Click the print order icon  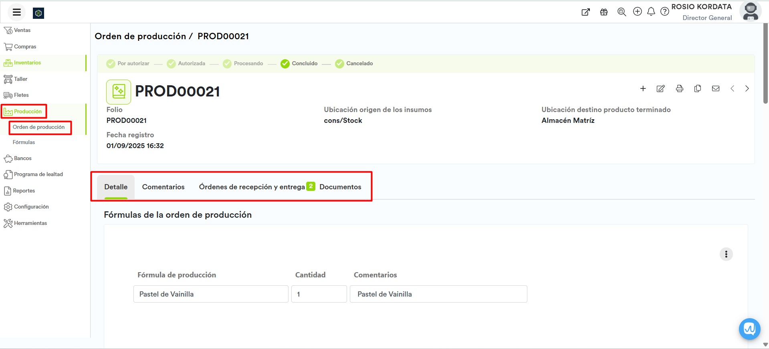click(679, 88)
